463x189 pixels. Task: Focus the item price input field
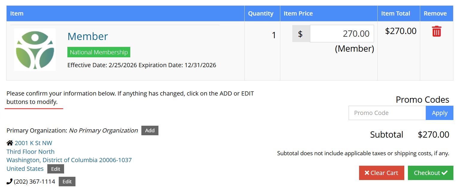(x=342, y=33)
